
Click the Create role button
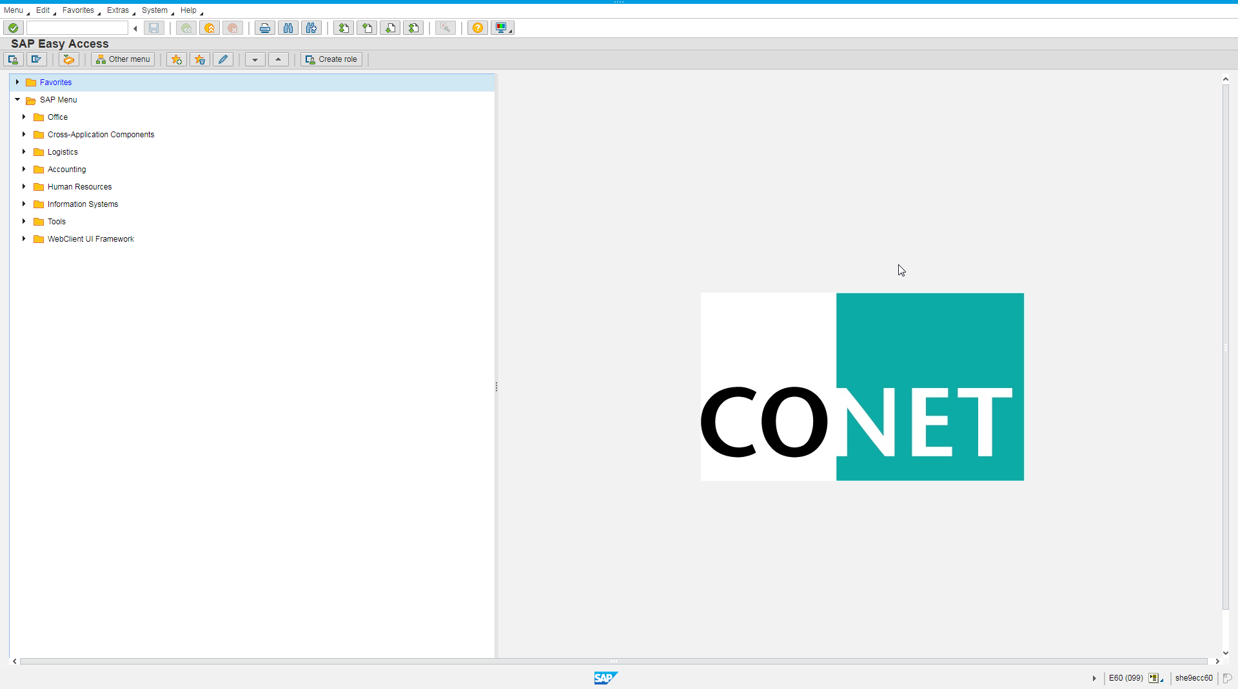[x=331, y=59]
